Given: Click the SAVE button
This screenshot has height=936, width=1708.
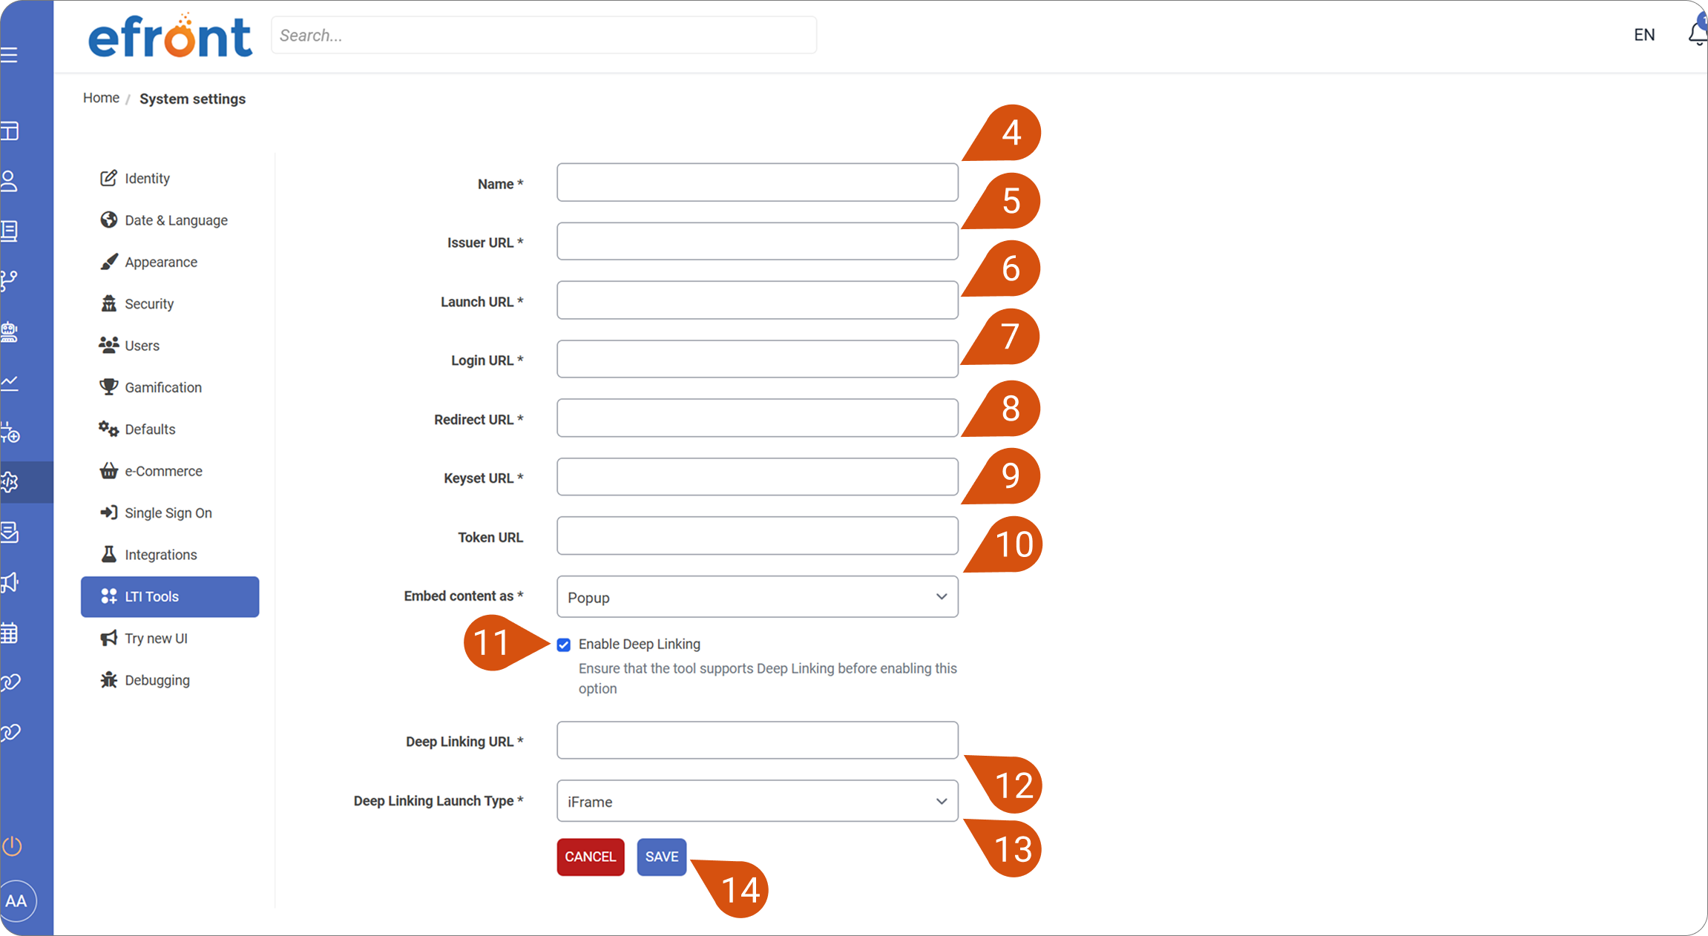Looking at the screenshot, I should (x=662, y=857).
